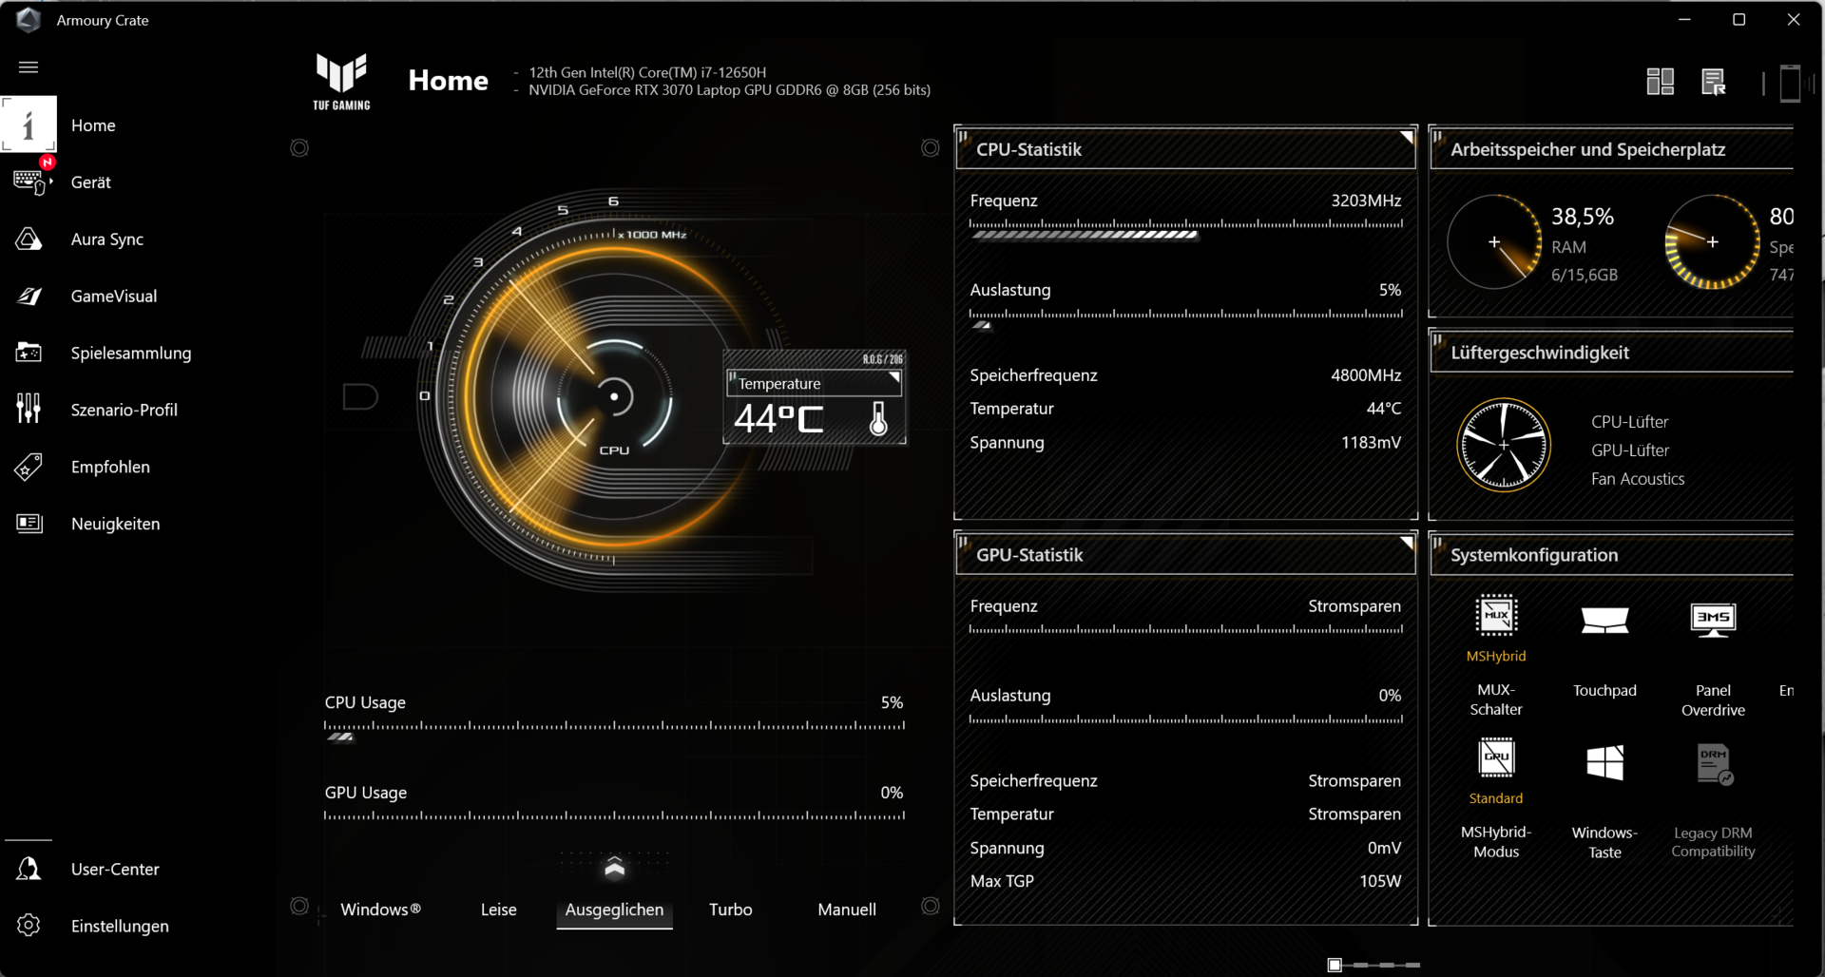The image size is (1825, 977).
Task: Click the Windows-Taste icon
Action: [x=1604, y=762]
